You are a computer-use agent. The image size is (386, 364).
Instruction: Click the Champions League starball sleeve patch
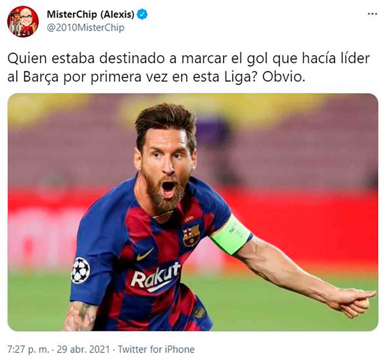[80, 271]
